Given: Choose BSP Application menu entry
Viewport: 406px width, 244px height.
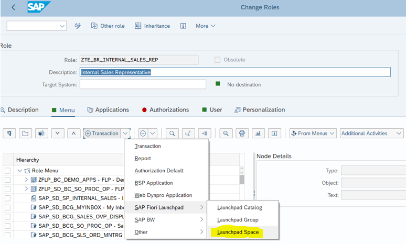Looking at the screenshot, I should (x=154, y=183).
